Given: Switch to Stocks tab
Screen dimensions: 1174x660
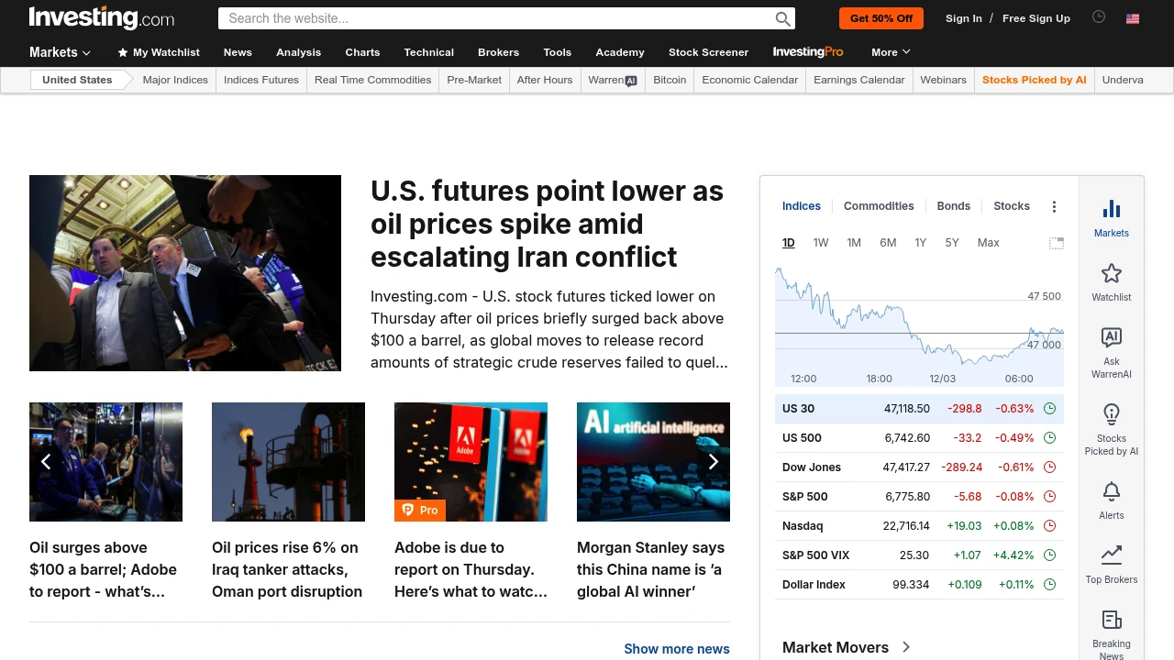Looking at the screenshot, I should pos(1012,206).
